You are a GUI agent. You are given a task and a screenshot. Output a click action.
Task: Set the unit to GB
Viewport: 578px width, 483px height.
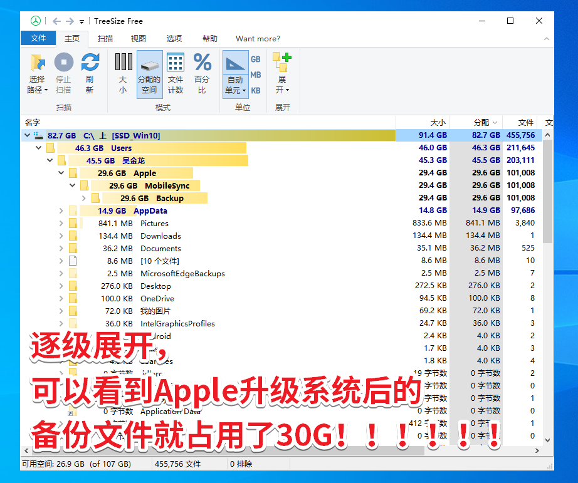(x=256, y=60)
